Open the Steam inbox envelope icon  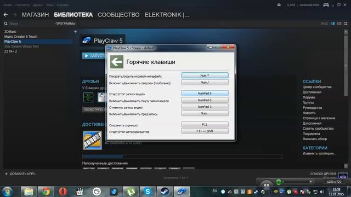(x=279, y=5)
